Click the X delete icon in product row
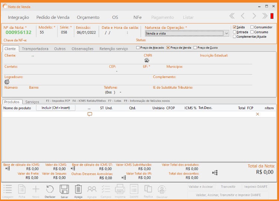The image size is (279, 201). tap(257, 114)
